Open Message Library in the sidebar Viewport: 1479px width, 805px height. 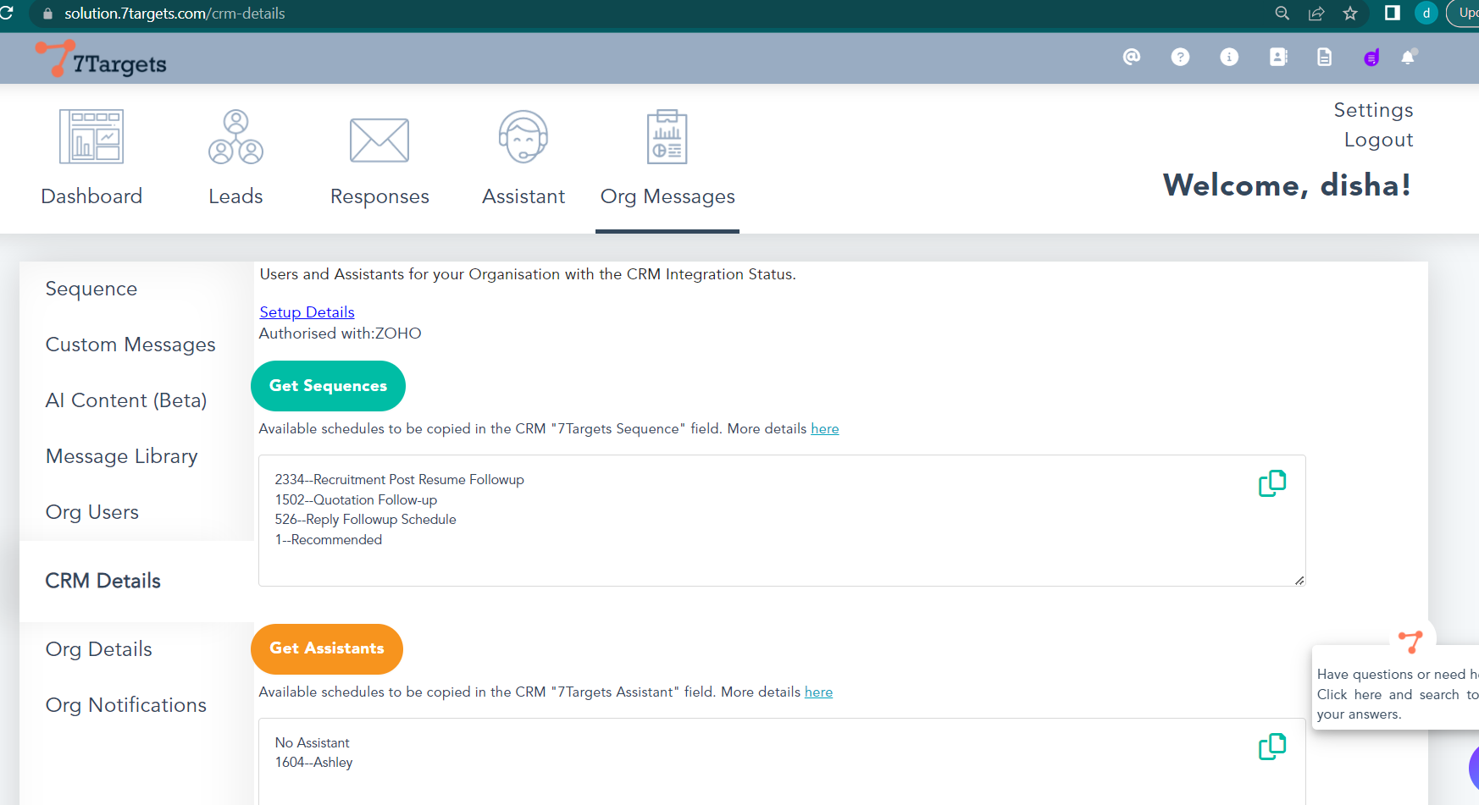(x=121, y=456)
